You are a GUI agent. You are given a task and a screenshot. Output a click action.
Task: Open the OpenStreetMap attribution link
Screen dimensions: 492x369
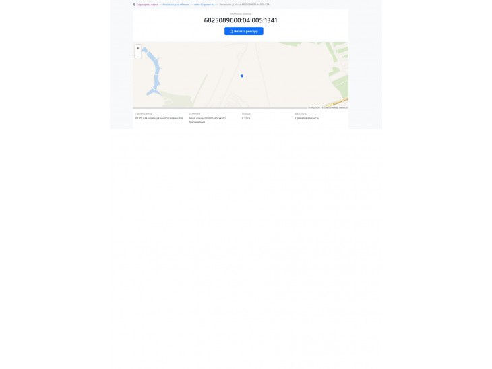pos(331,107)
